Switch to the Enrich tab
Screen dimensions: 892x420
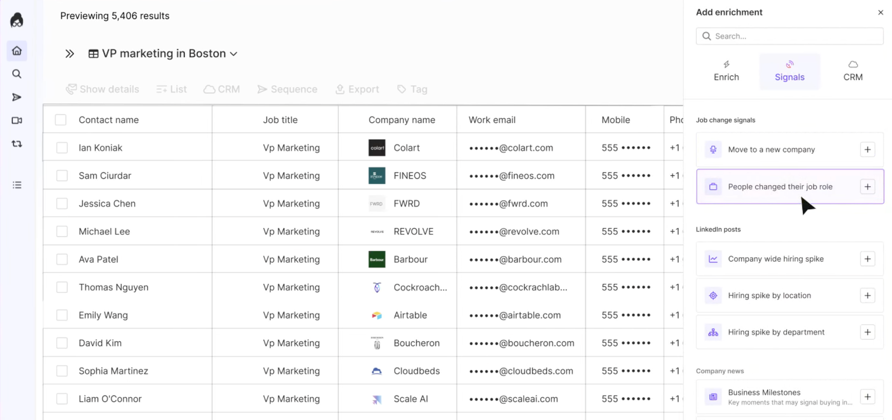[x=726, y=71]
